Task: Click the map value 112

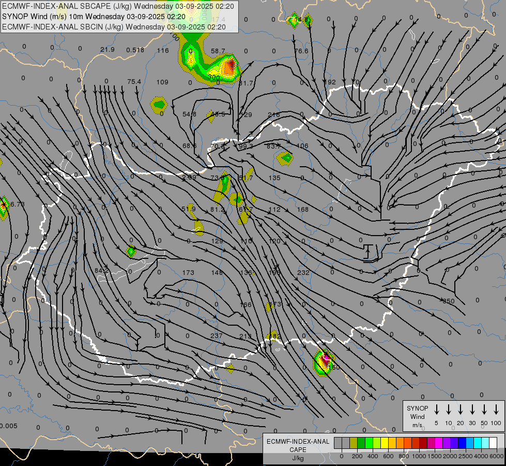Action: [274, 210]
